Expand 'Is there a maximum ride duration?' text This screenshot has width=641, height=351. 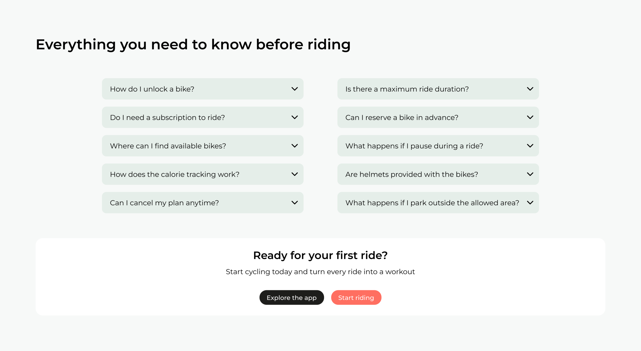[x=407, y=89]
